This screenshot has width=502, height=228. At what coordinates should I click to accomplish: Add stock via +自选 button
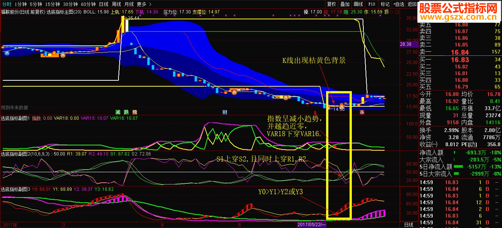[x=398, y=4]
